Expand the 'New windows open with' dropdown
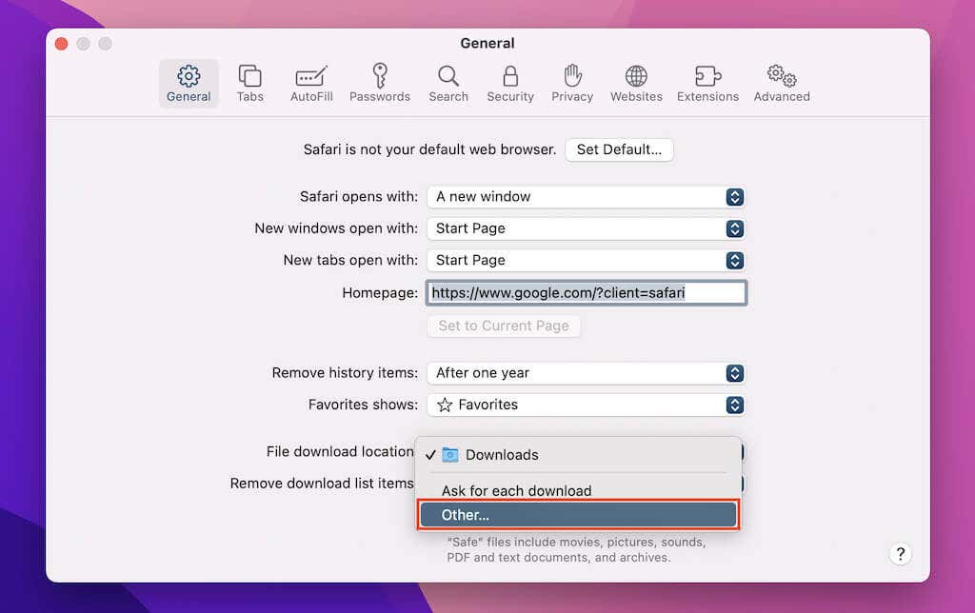 point(586,228)
